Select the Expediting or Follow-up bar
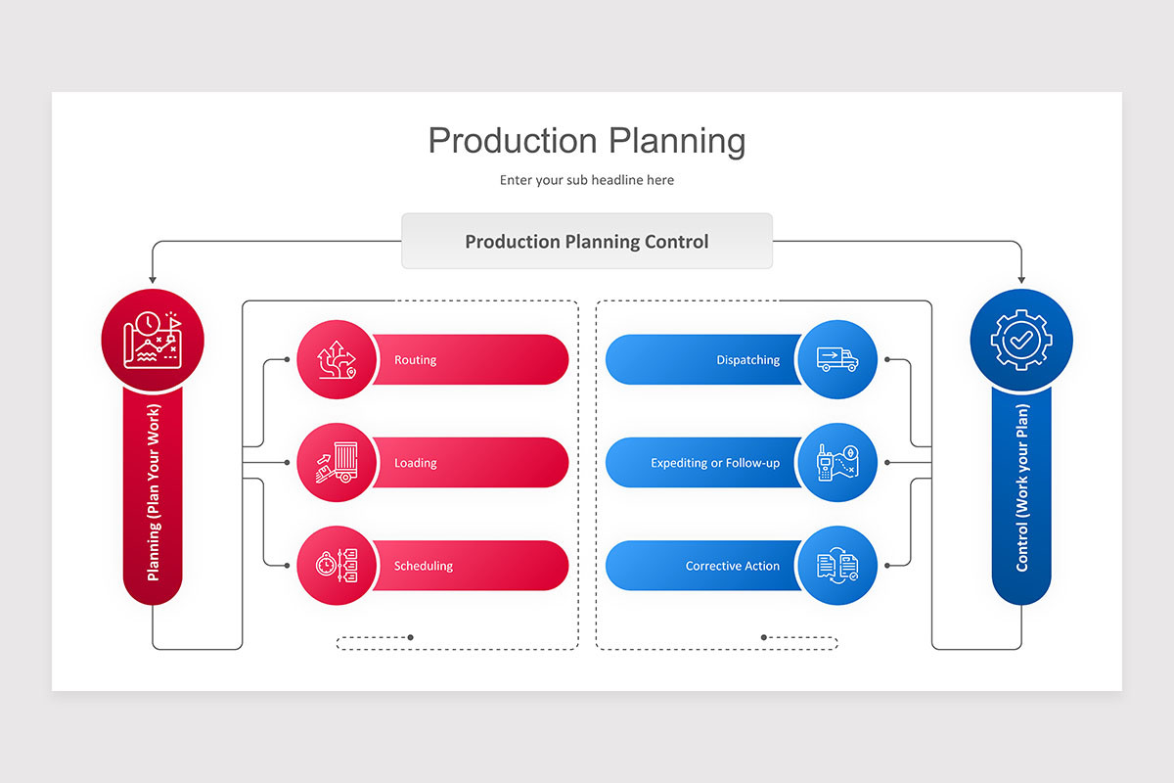Screen dimensions: 1174x783 (x=704, y=463)
